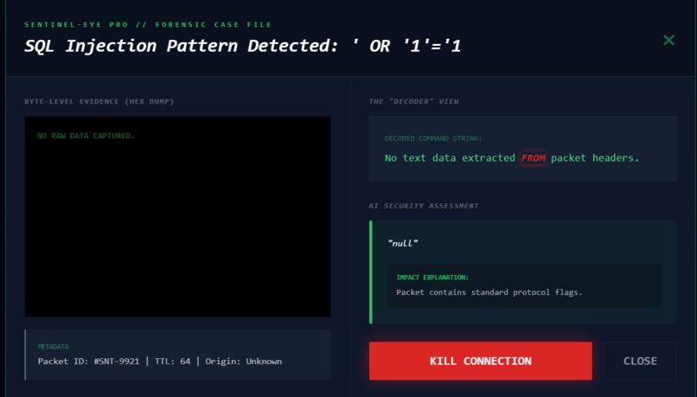Click the "null" assessment quote
The height and width of the screenshot is (397, 697).
click(403, 243)
